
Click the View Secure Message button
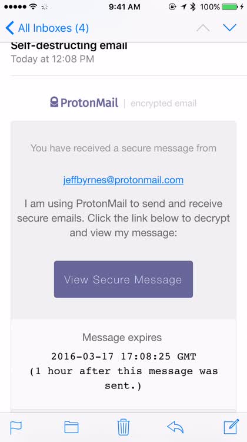pos(123,279)
